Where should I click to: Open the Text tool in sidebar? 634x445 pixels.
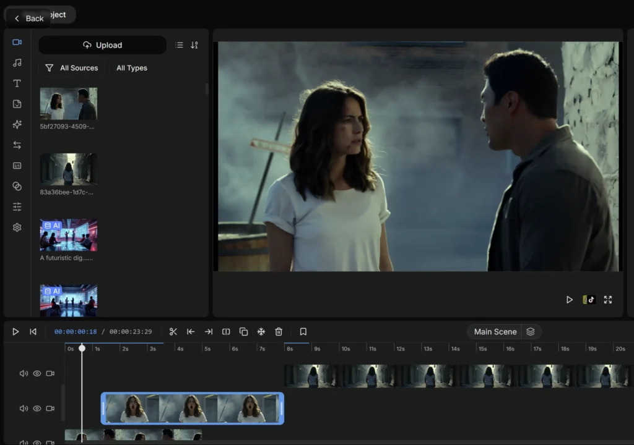(17, 83)
